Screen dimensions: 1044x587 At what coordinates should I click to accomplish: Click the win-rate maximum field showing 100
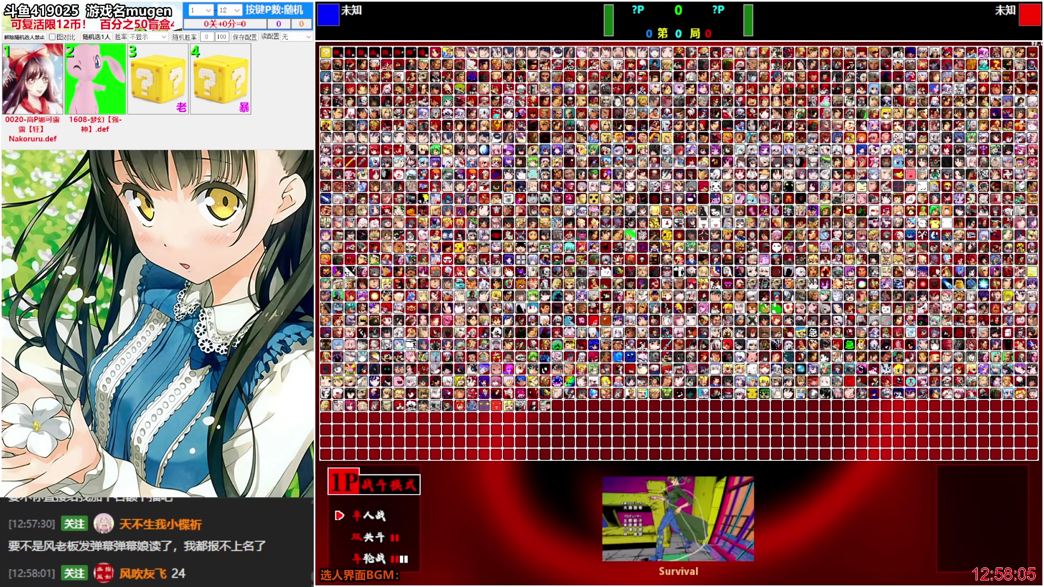coord(221,37)
